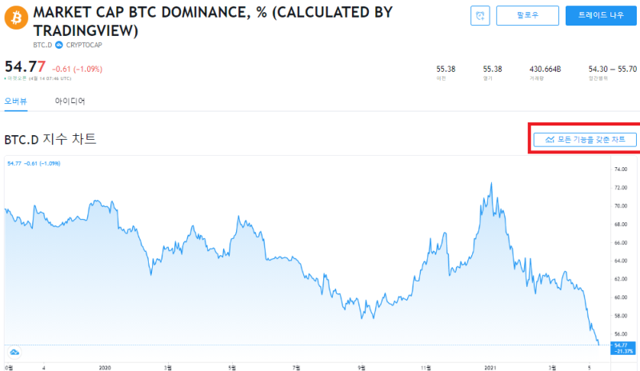
Task: Select the 오버뷰 overview tab
Action: 15,102
